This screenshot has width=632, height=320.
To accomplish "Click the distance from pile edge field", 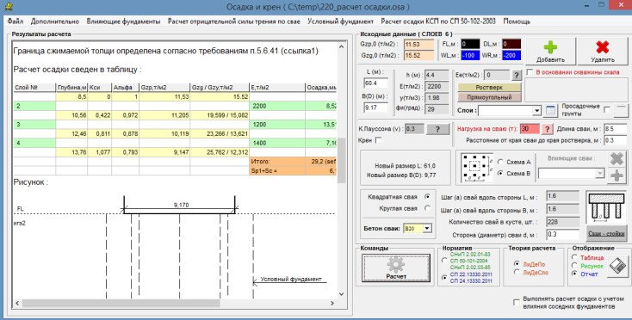I will (x=616, y=140).
